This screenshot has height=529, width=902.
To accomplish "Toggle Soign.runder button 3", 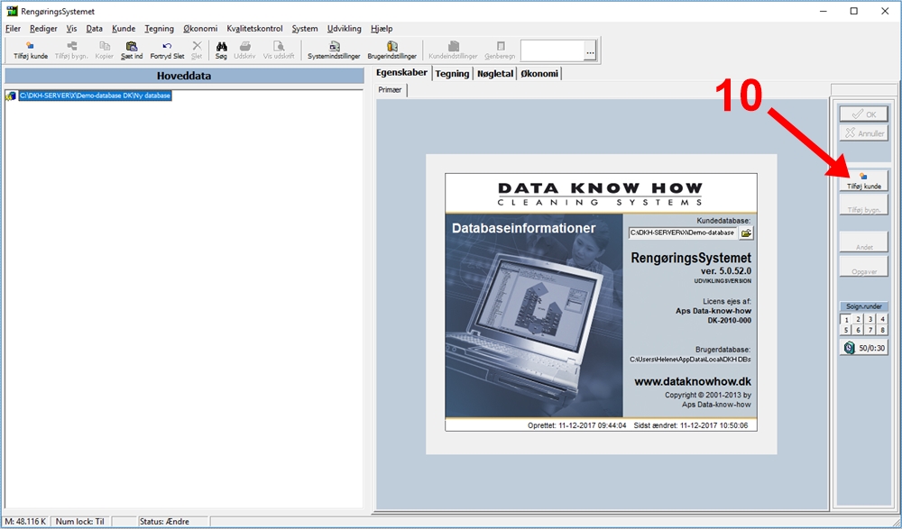I will [x=870, y=320].
